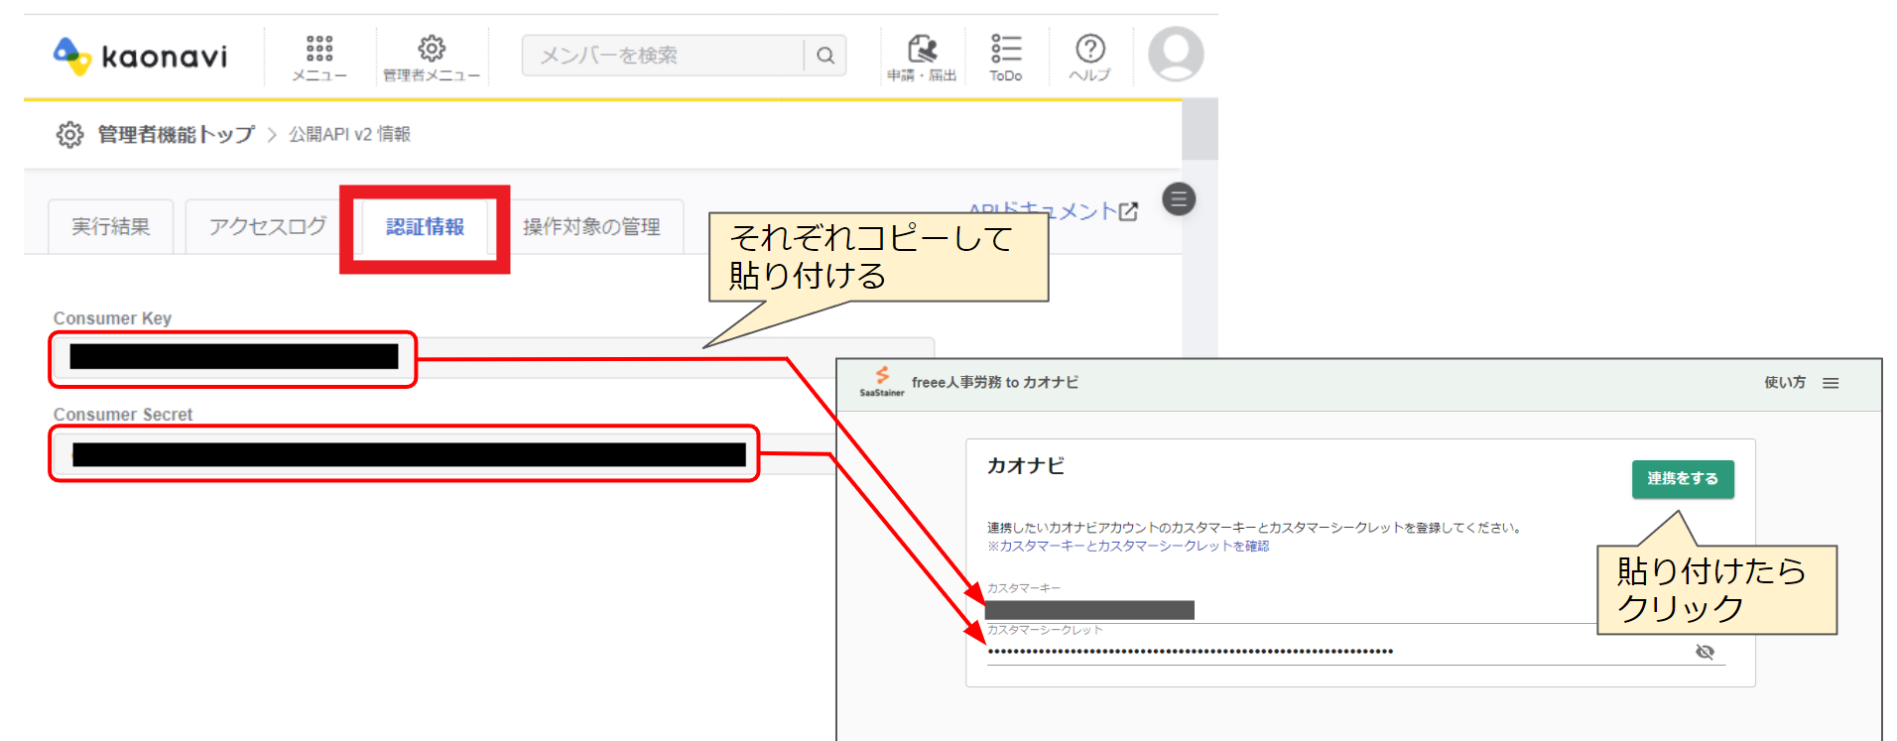Screen dimensions: 1897x741
Task: Click the member search magnifier icon
Action: [825, 56]
